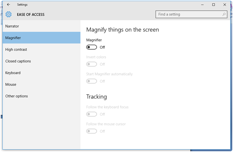Viewport: 233px width, 152px height.
Task: Toggle the Invert colors switch
Action: pyautogui.click(x=92, y=64)
